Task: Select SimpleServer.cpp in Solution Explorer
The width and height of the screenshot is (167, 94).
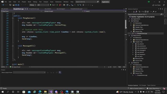Action: (142, 75)
